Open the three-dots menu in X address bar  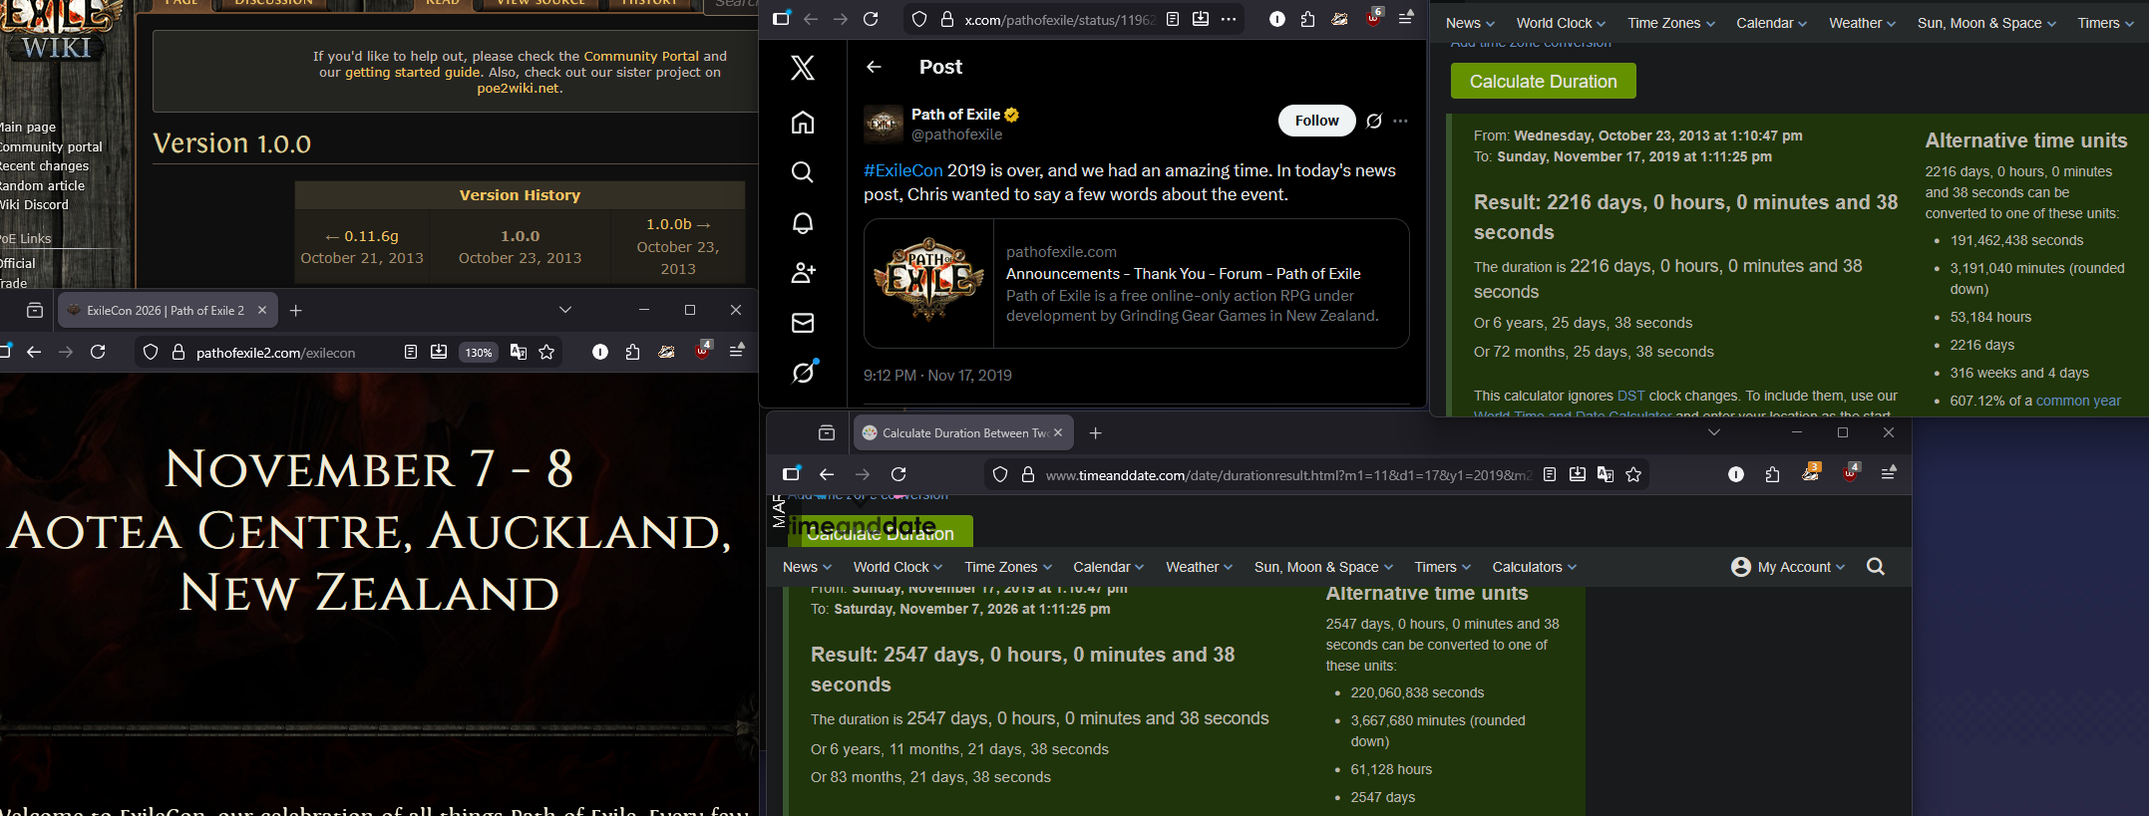pos(1229,19)
